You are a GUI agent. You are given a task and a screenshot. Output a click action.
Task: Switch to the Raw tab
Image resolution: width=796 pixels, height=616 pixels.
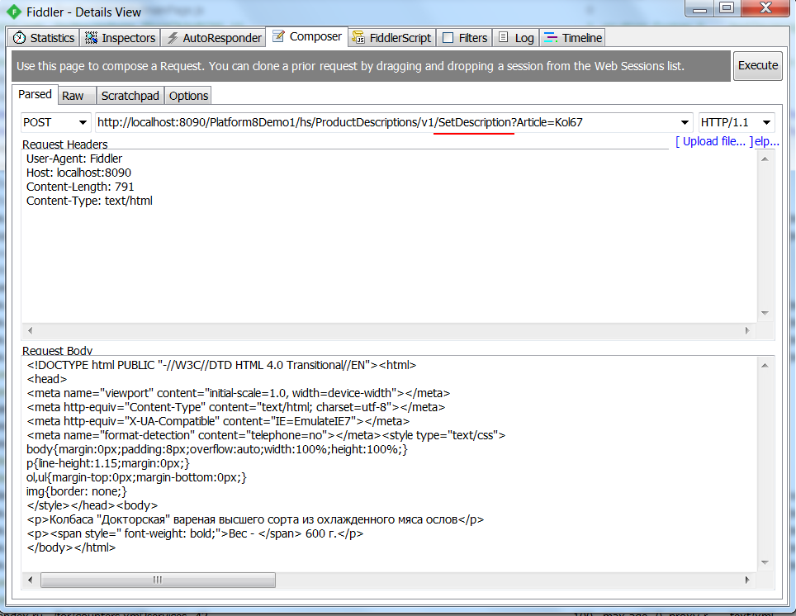click(73, 96)
